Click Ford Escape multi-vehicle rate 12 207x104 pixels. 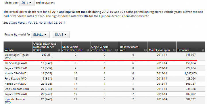[x=76, y=79]
